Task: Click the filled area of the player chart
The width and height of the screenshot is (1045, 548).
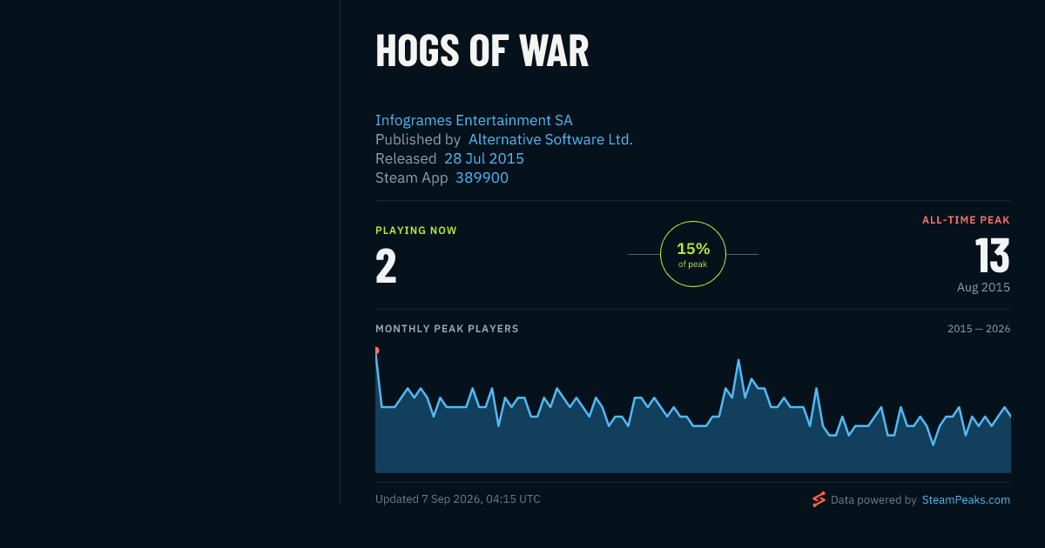Action: pyautogui.click(x=693, y=448)
